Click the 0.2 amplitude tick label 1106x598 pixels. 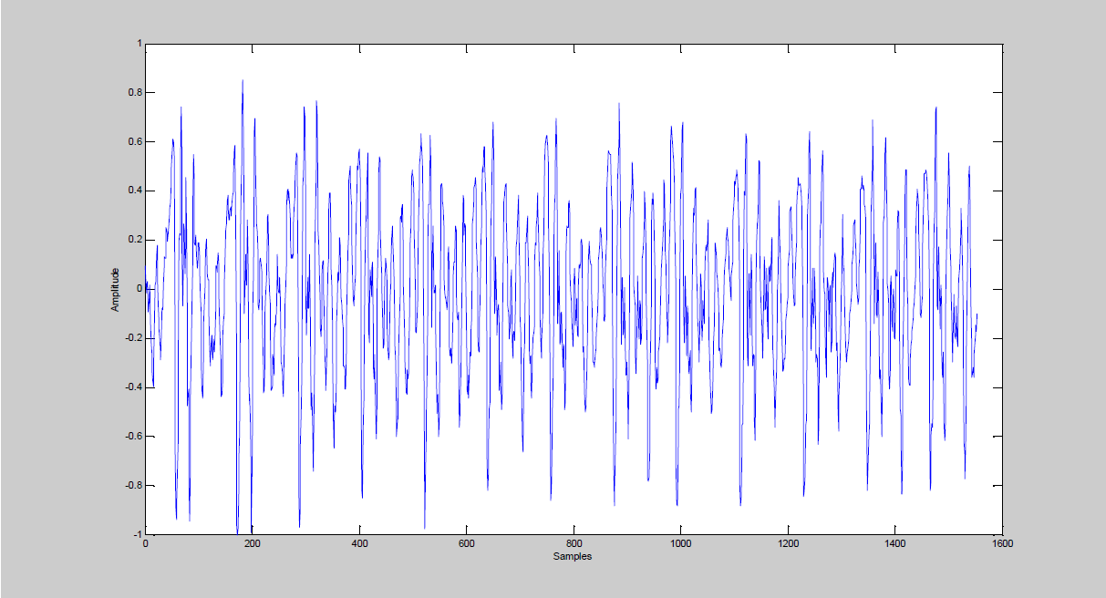click(x=134, y=241)
